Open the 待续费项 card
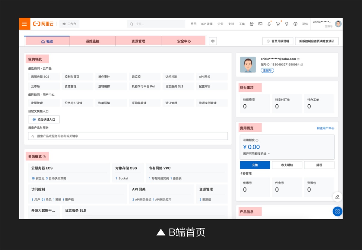The image size is (362, 250). point(255,103)
